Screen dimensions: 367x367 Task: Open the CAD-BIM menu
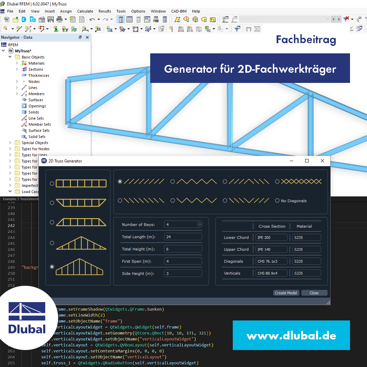click(179, 11)
